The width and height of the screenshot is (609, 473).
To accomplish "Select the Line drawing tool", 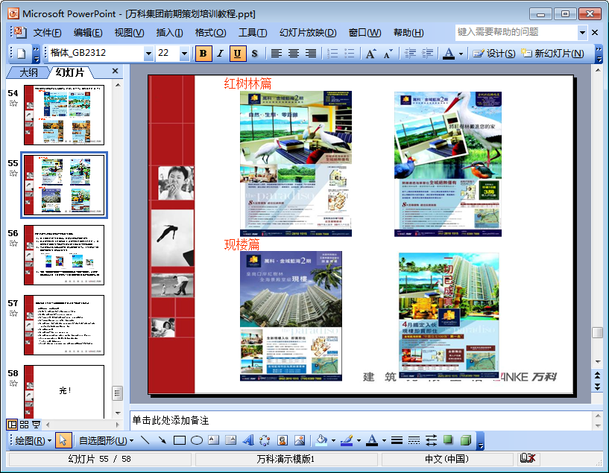I will pyautogui.click(x=145, y=440).
